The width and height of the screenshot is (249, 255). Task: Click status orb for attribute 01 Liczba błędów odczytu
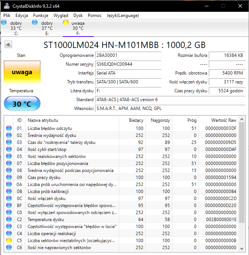click(x=9, y=128)
